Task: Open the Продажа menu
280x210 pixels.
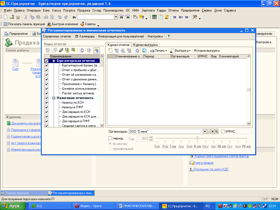Action: coord(84,10)
